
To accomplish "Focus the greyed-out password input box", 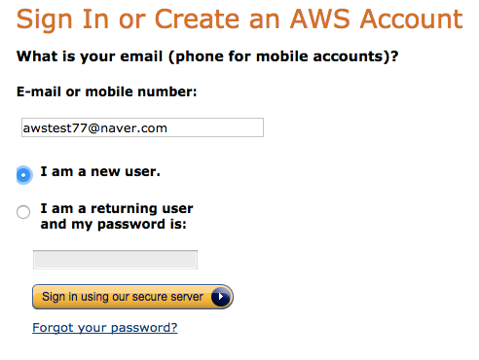I will [115, 260].
